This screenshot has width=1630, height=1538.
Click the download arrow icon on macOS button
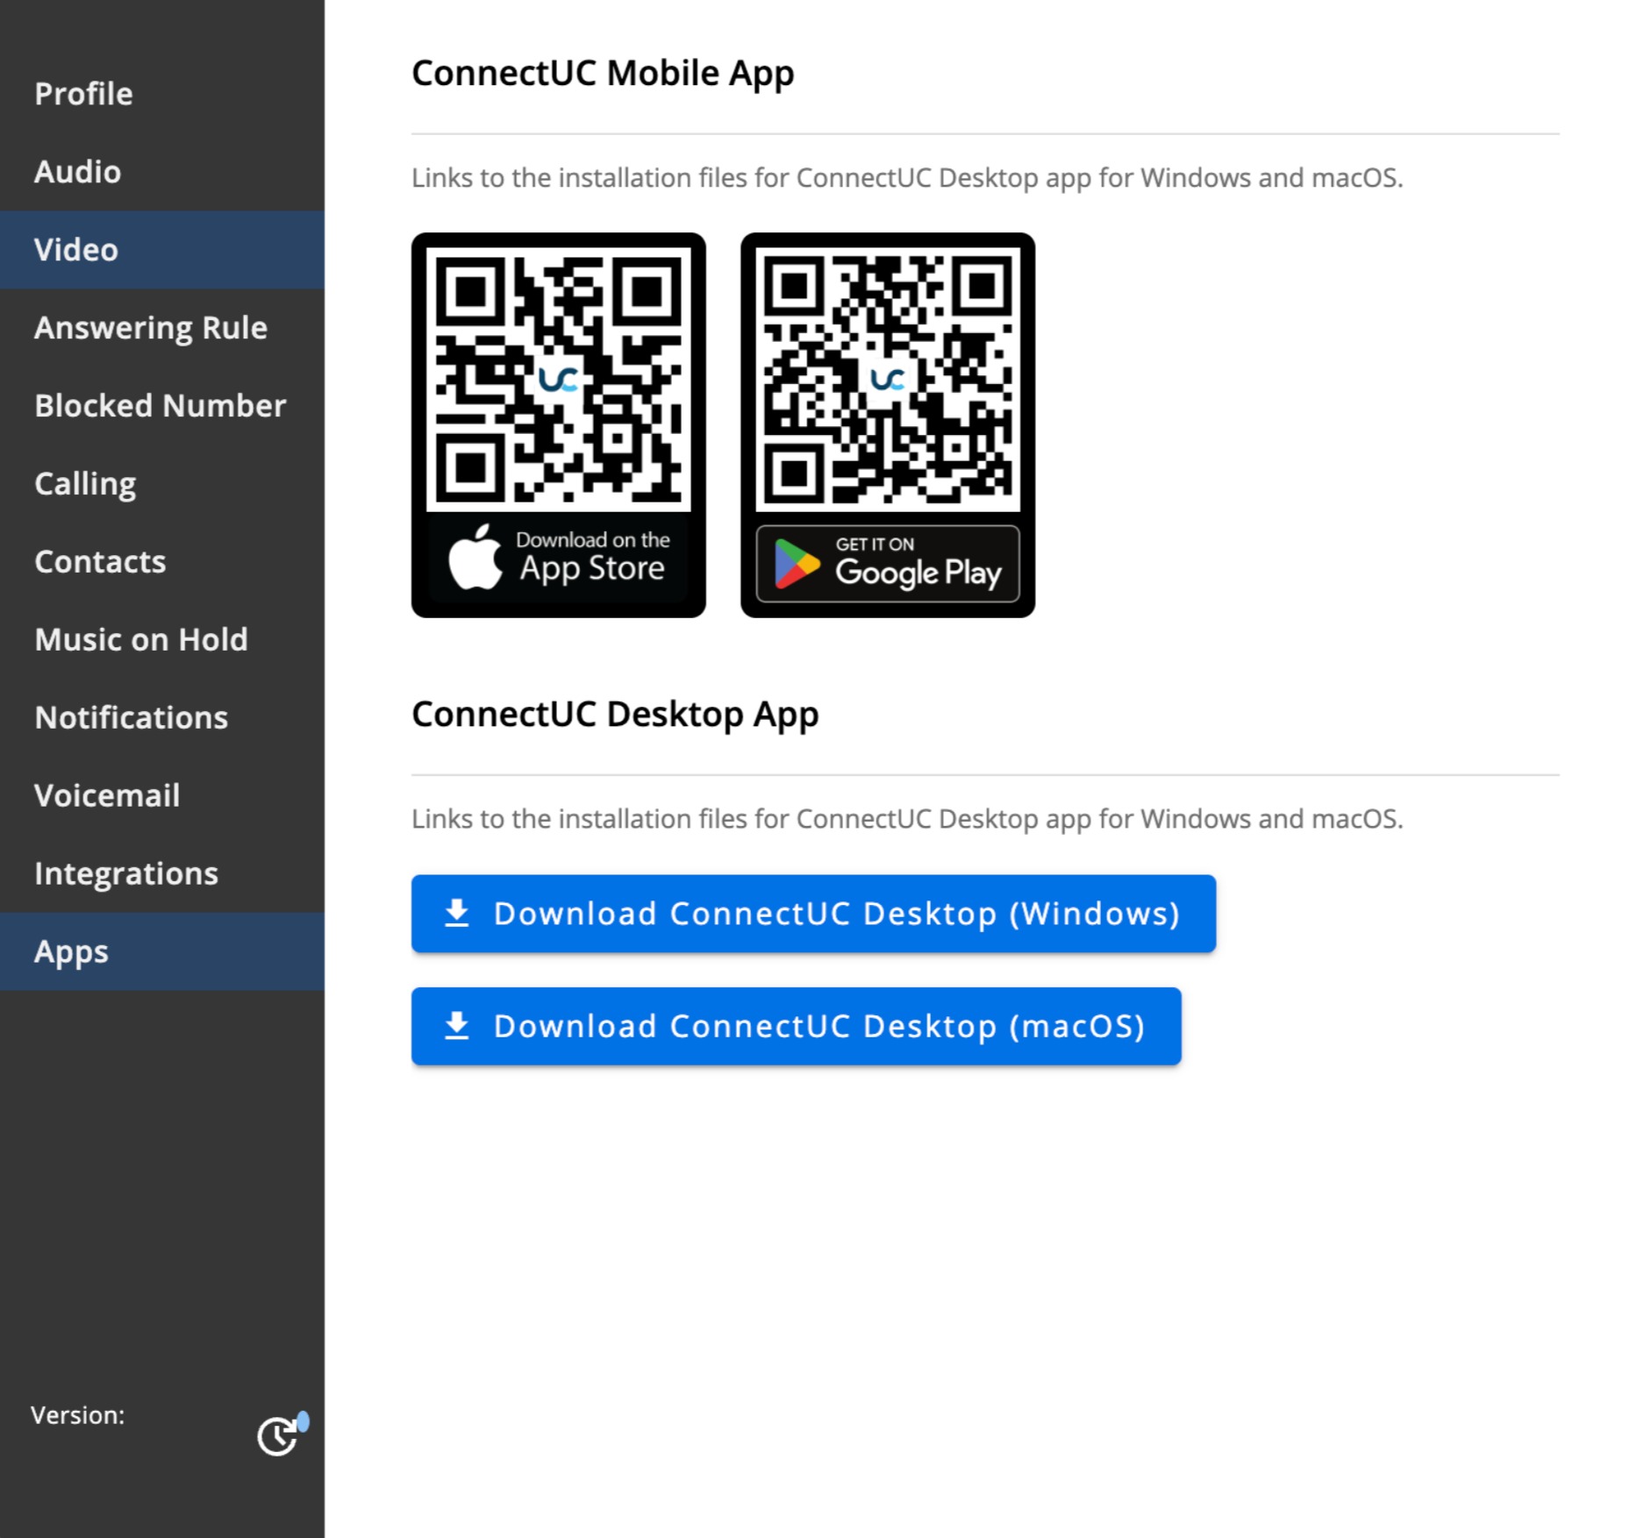point(457,1026)
